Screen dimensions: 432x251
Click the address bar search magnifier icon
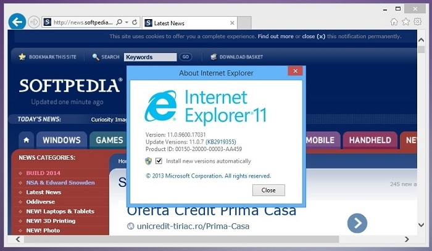tap(119, 22)
